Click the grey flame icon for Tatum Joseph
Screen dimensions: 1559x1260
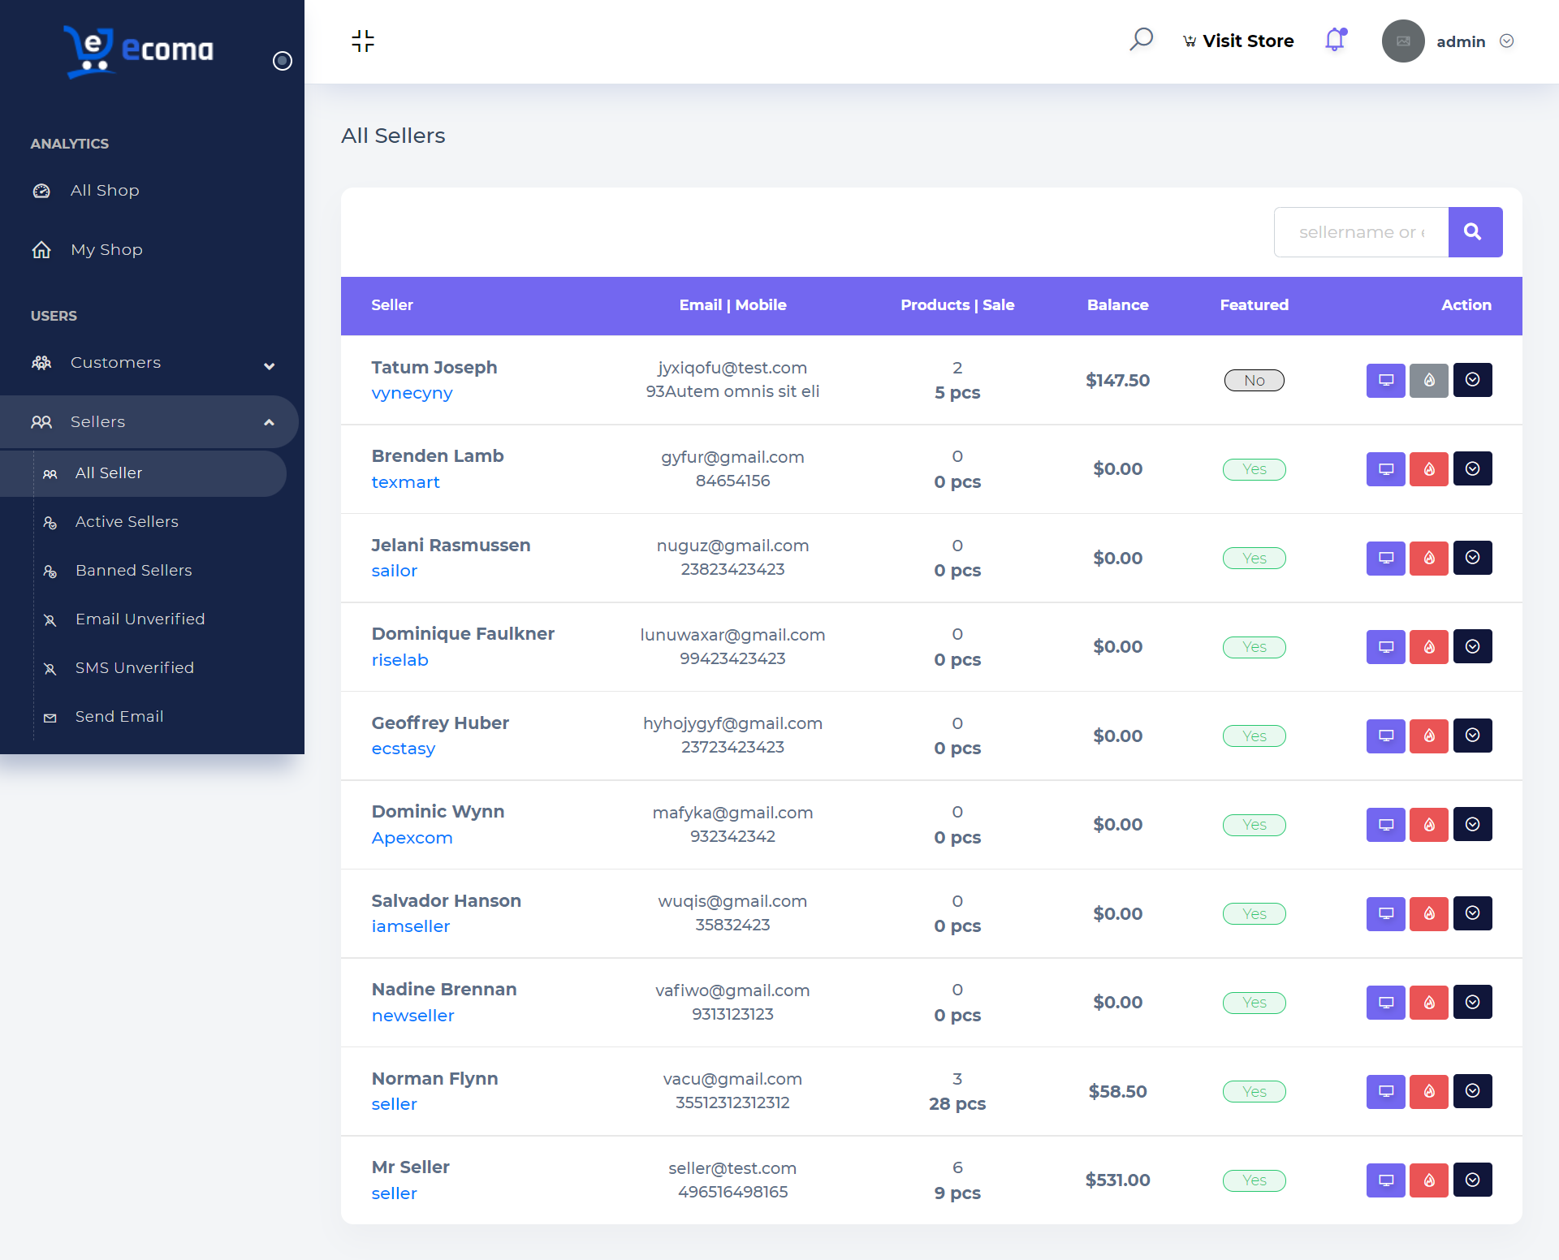(x=1428, y=380)
